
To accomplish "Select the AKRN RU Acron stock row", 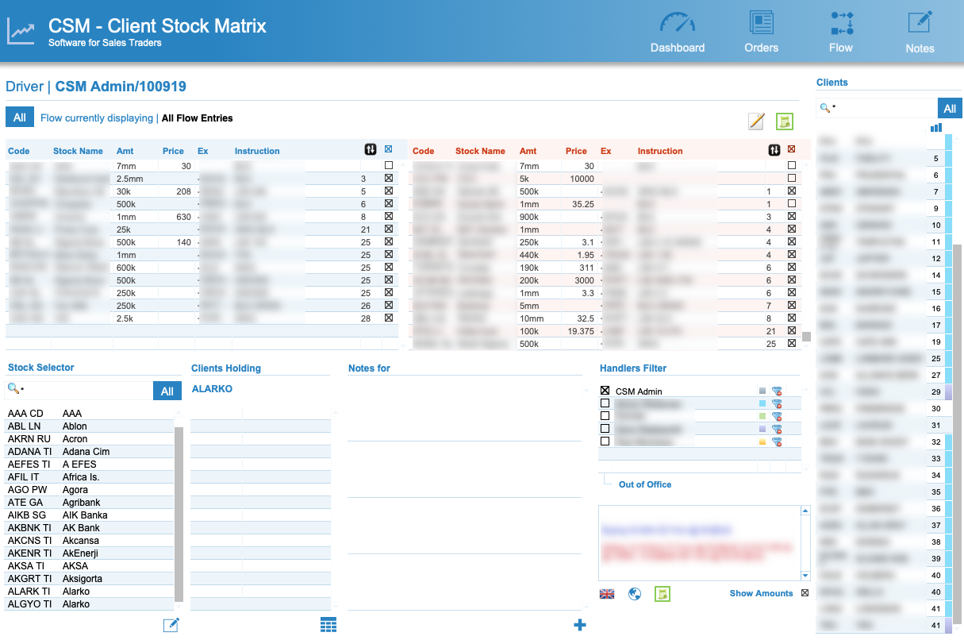I will [89, 439].
